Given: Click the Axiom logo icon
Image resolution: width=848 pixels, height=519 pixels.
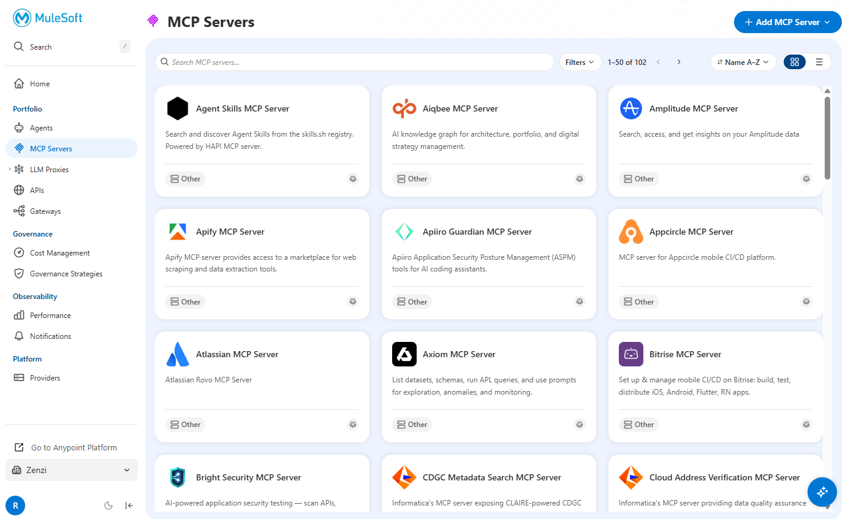Looking at the screenshot, I should click(x=404, y=354).
